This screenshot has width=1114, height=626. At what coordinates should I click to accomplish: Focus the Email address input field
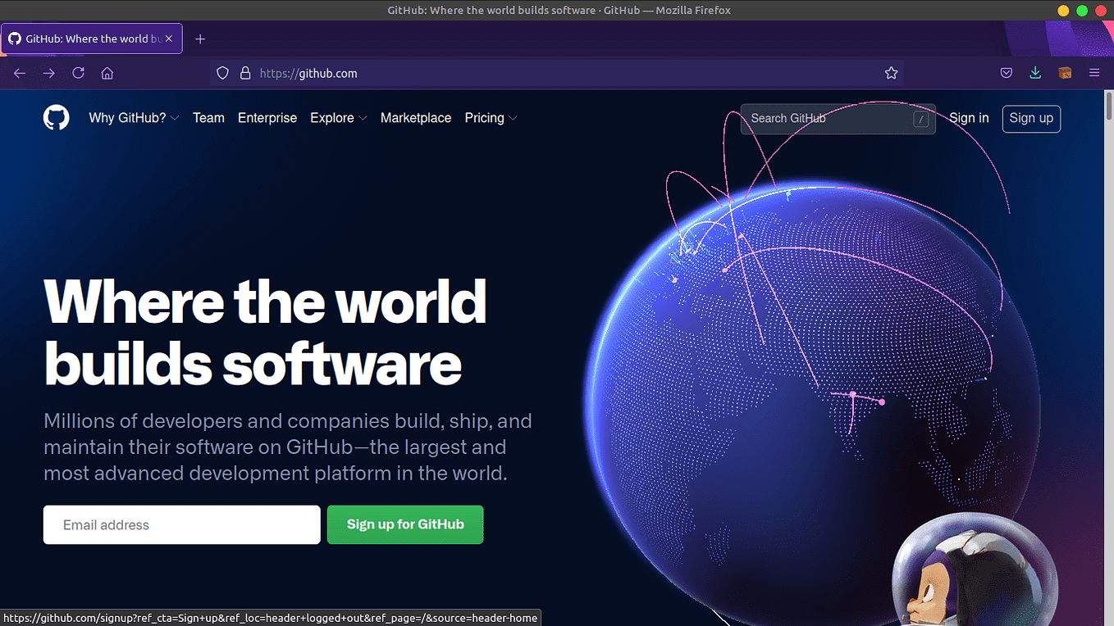(182, 524)
